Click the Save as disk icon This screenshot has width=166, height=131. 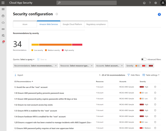click(38, 59)
